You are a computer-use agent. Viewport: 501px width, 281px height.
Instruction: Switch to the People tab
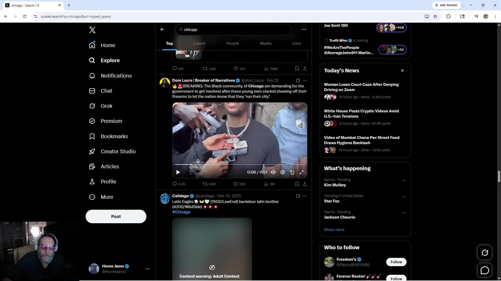[232, 43]
